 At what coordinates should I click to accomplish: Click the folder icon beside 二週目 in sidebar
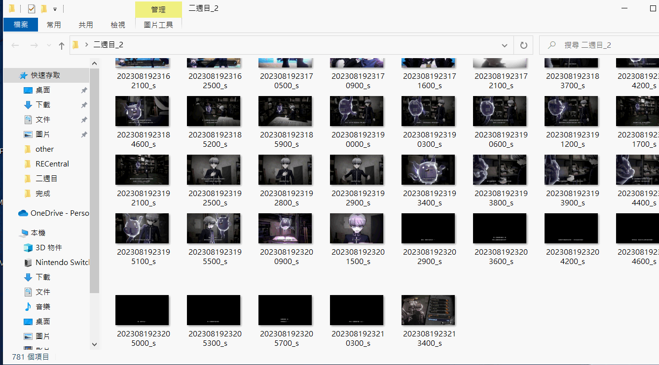[28, 179]
